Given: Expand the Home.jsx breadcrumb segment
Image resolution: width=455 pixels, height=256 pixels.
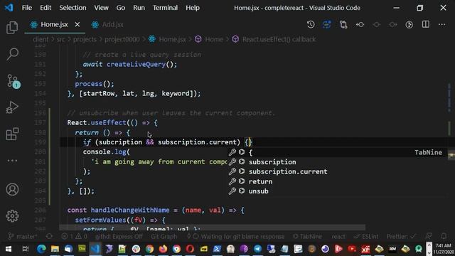Looking at the screenshot, I should pos(168,39).
